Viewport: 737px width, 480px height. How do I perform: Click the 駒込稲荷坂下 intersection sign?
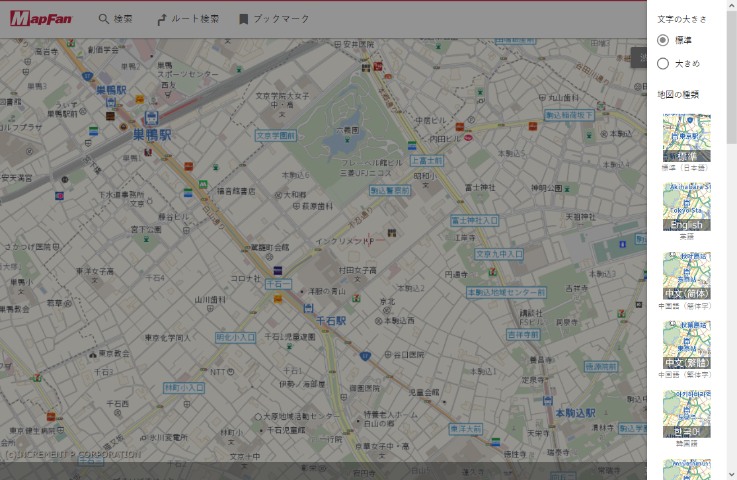tap(569, 115)
